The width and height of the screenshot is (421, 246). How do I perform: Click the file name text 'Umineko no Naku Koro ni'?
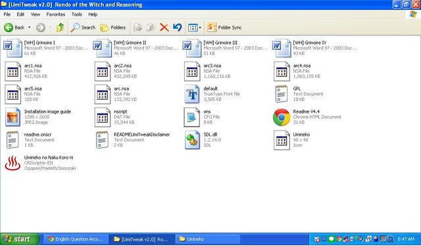coord(49,157)
